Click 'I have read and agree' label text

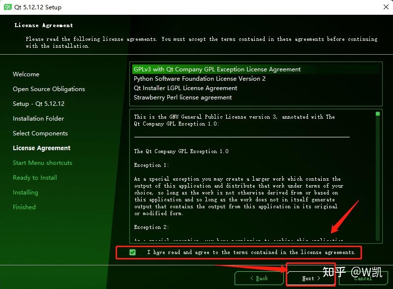[x=251, y=253]
